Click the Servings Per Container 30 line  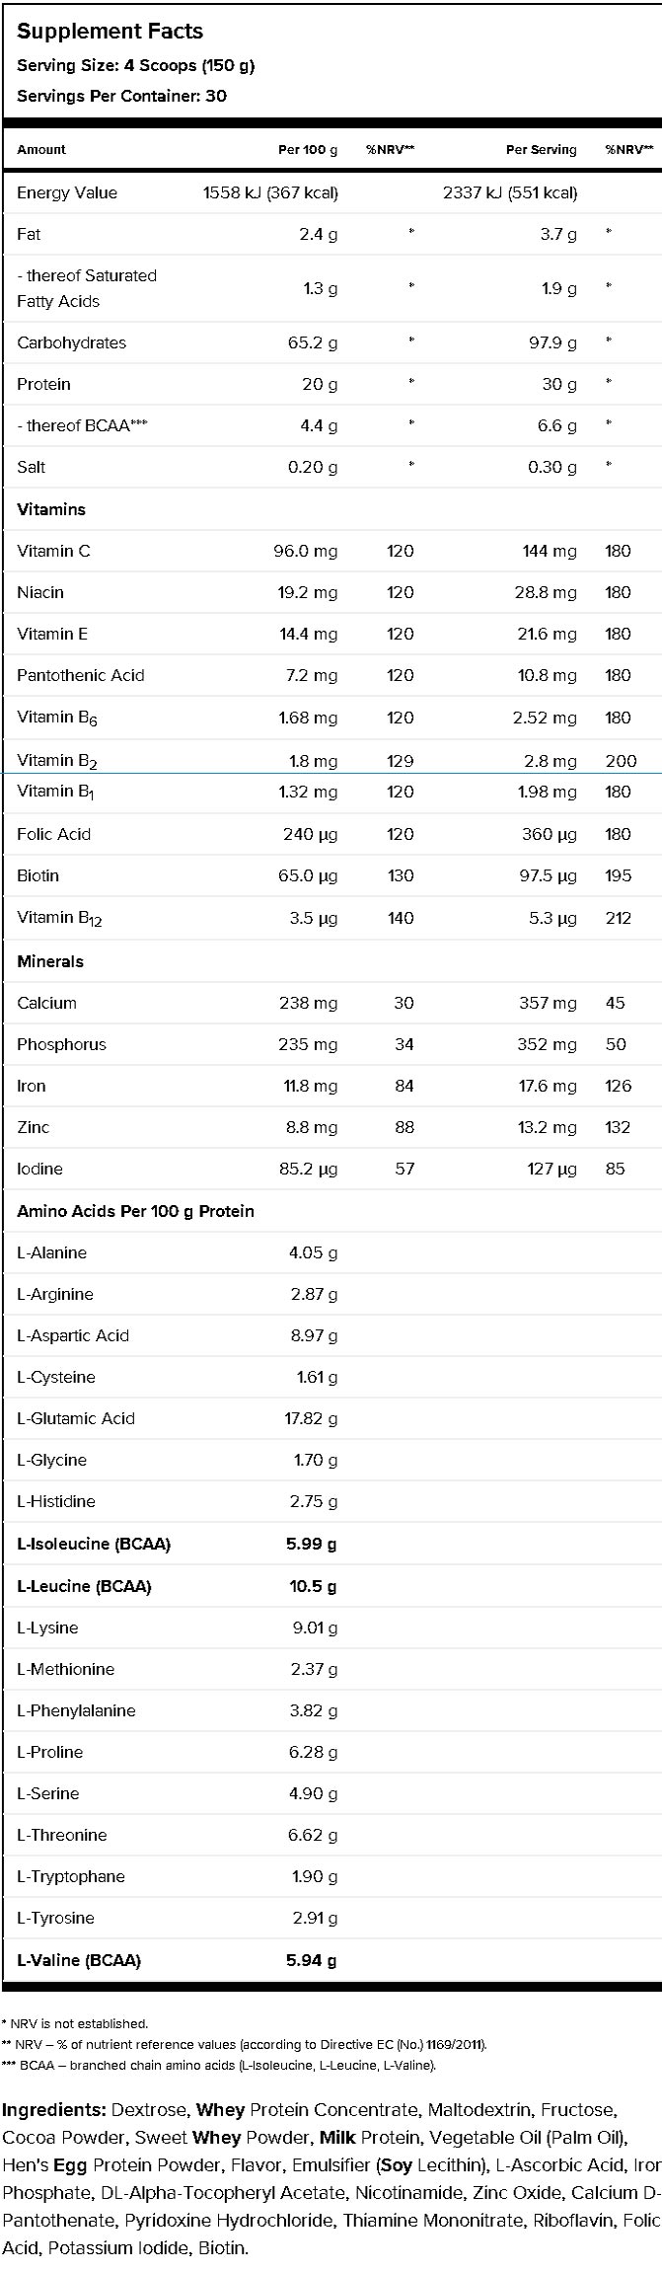point(121,96)
